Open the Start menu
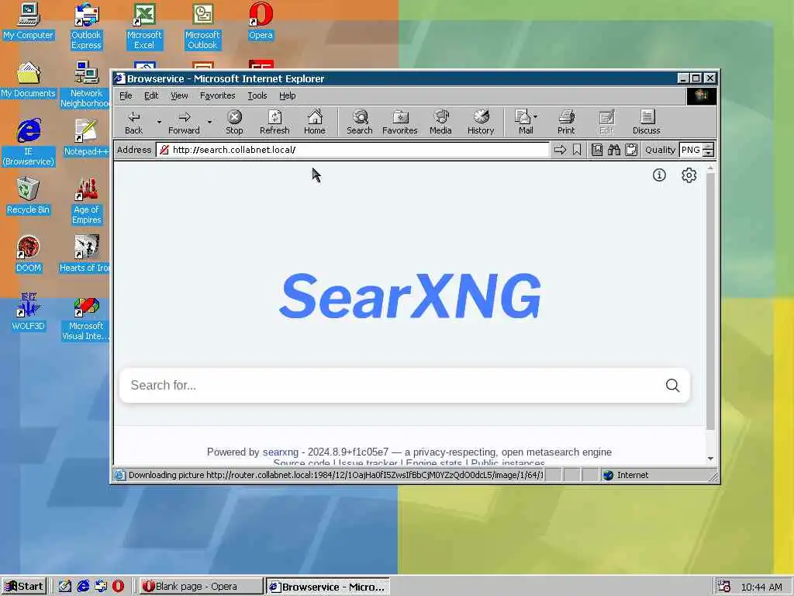The height and width of the screenshot is (596, 794). (x=24, y=587)
